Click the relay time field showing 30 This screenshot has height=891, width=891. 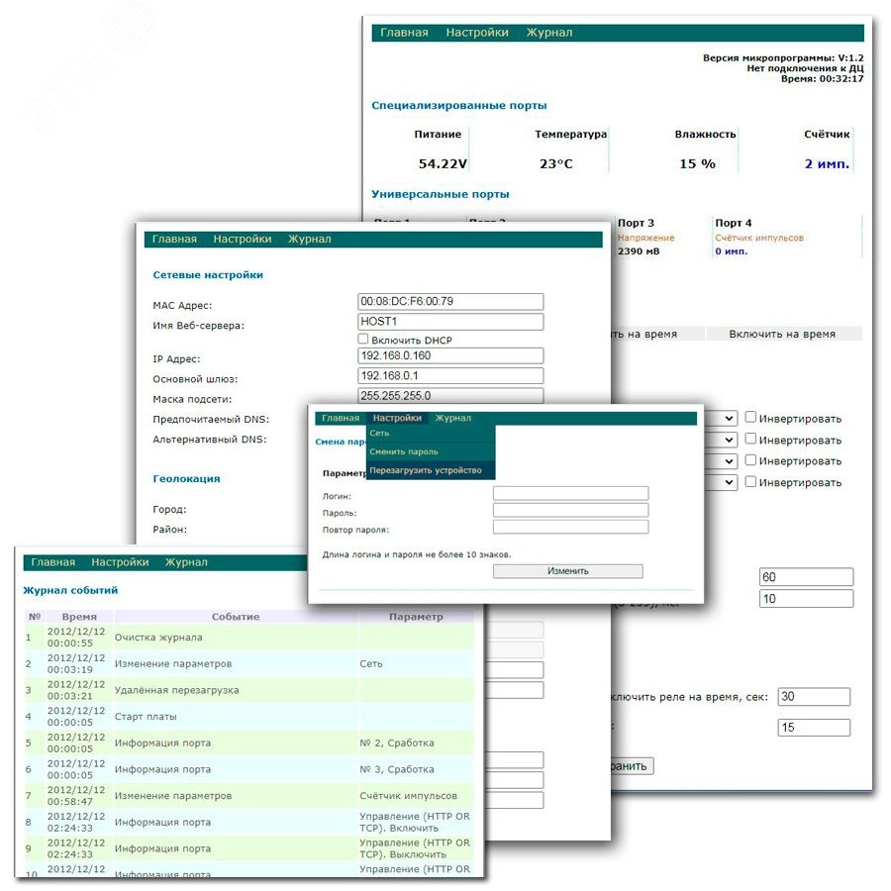click(x=813, y=697)
